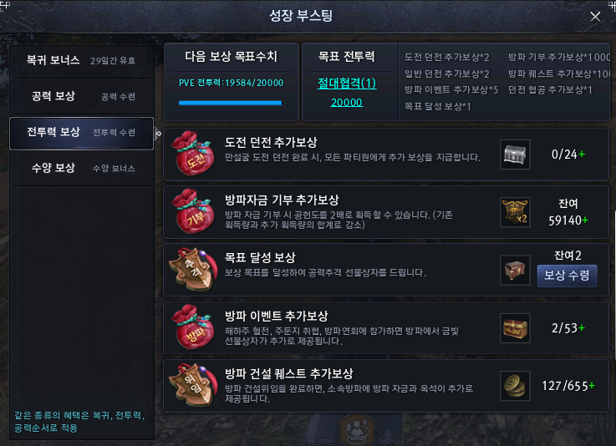The image size is (616, 446).
Task: Select the 전투력 보상 tab
Action: (x=81, y=133)
